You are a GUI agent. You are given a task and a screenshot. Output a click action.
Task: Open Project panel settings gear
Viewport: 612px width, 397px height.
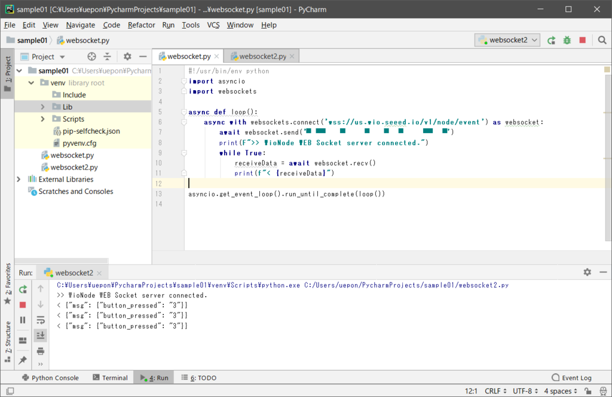[x=127, y=57]
